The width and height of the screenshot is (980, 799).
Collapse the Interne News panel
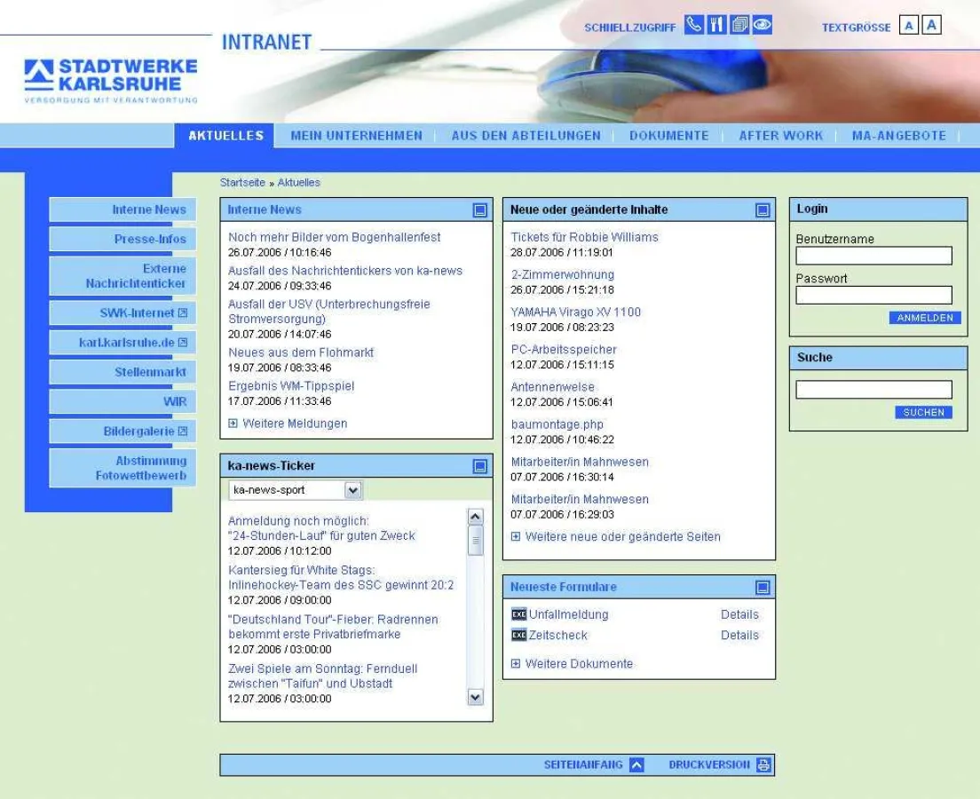pos(480,210)
